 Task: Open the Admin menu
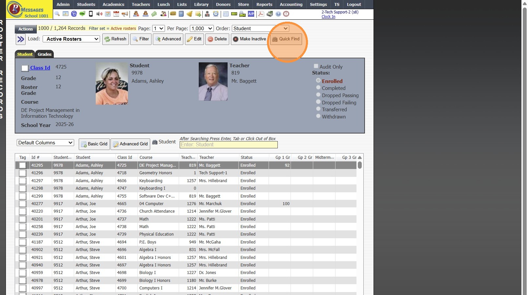(63, 5)
